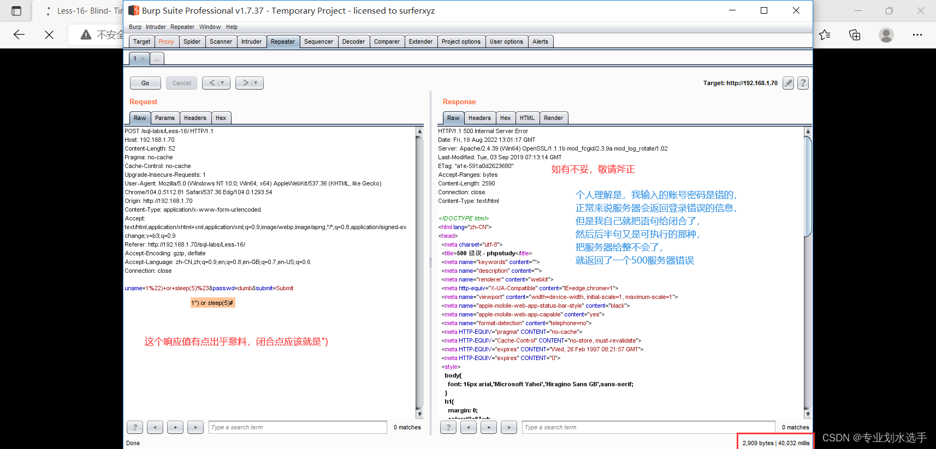Click request search term input field

tap(298, 427)
